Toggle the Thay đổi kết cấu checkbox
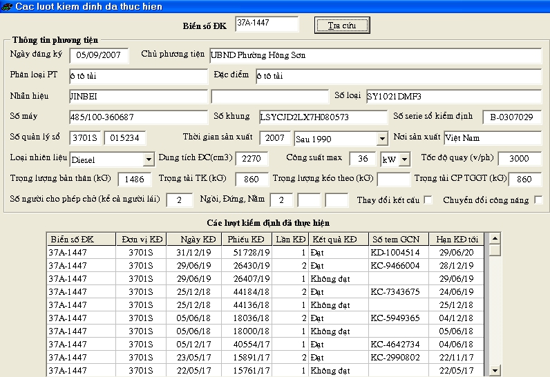This screenshot has height=377, width=550. point(428,200)
